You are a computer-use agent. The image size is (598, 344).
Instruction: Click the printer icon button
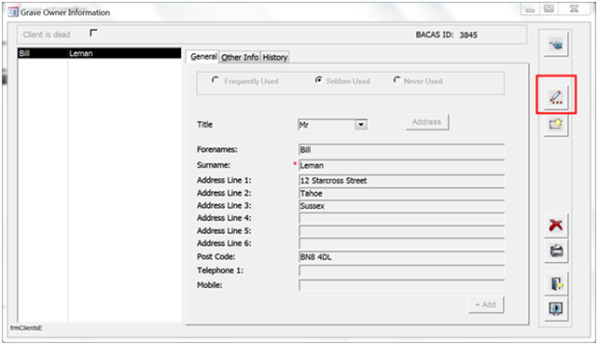(x=556, y=251)
